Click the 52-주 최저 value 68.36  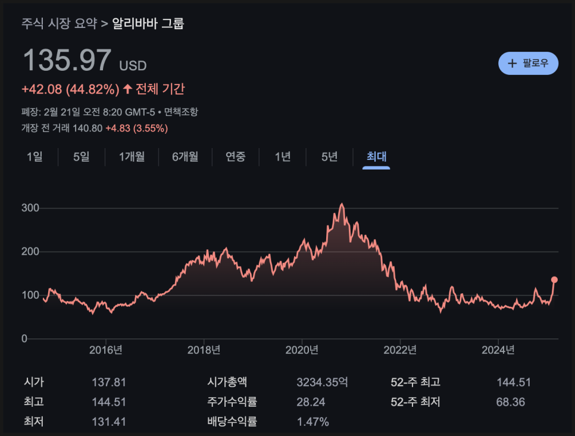(511, 402)
